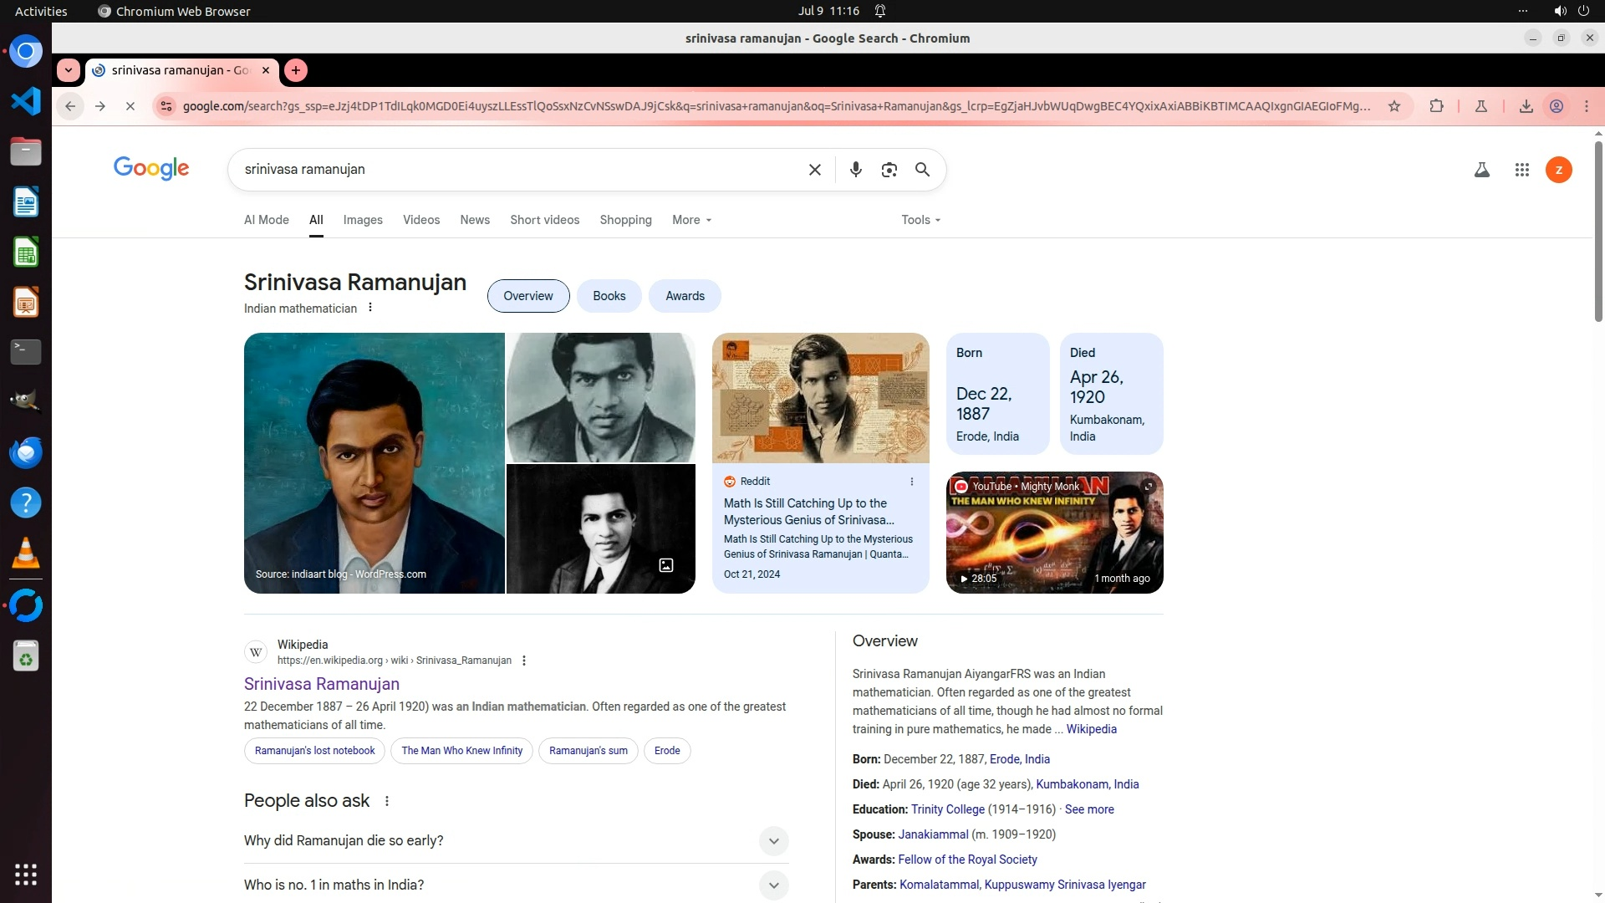This screenshot has height=903, width=1605.
Task: Open Google Lens image search
Action: coord(889,170)
